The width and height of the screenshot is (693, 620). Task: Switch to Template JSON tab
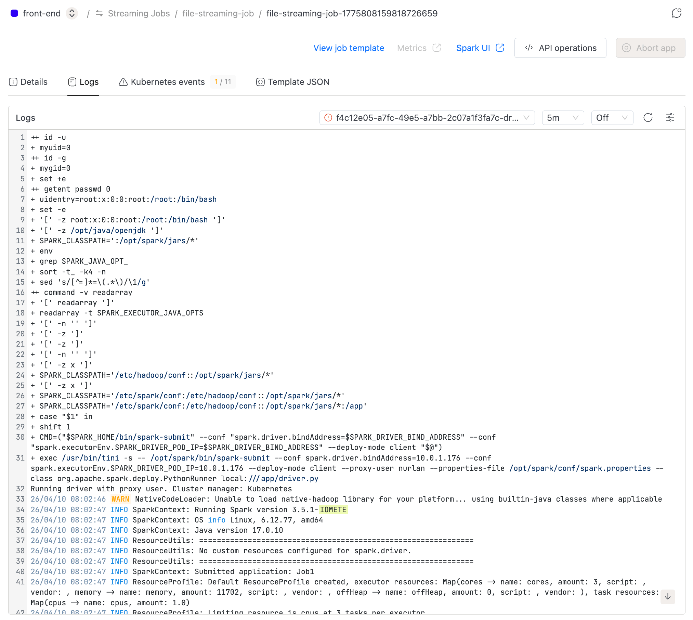click(293, 82)
